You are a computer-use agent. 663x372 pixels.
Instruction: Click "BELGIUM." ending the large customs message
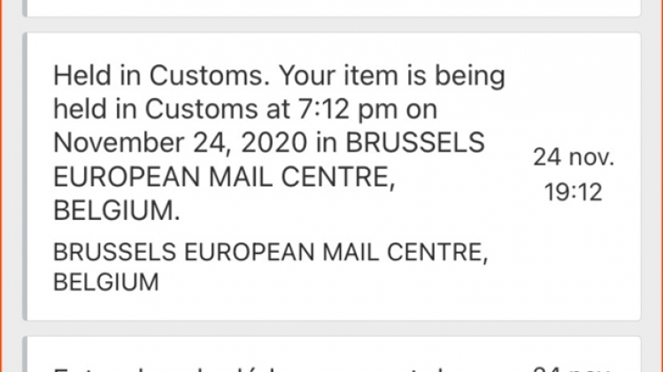[116, 211]
